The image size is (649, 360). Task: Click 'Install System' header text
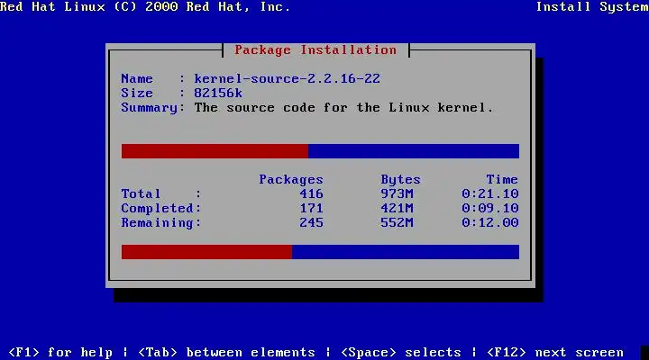tap(592, 6)
